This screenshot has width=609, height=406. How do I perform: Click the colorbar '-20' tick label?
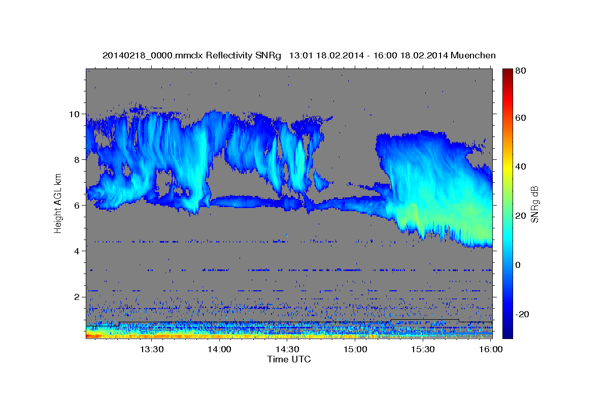click(x=522, y=314)
